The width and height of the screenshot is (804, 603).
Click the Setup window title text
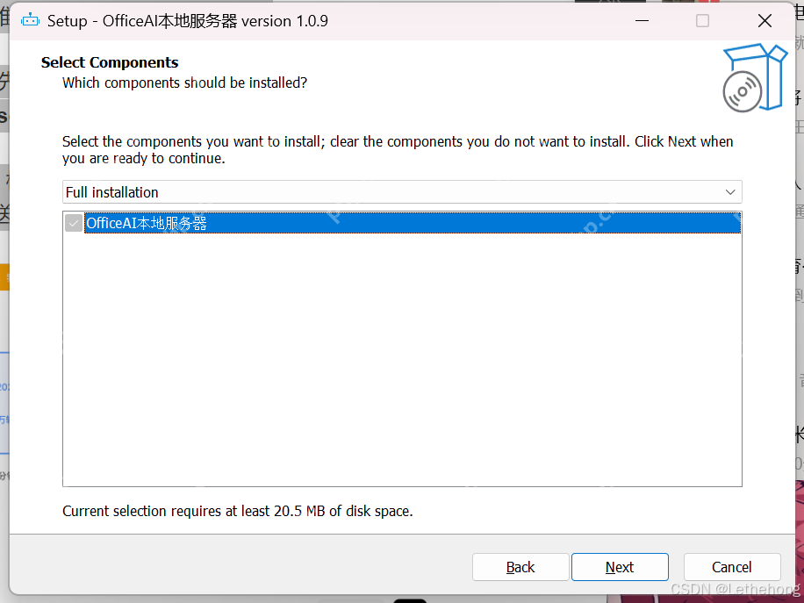(188, 21)
